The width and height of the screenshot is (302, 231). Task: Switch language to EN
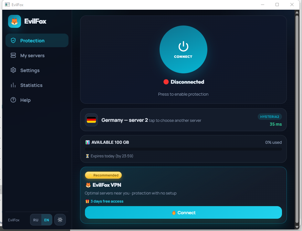pyautogui.click(x=47, y=220)
